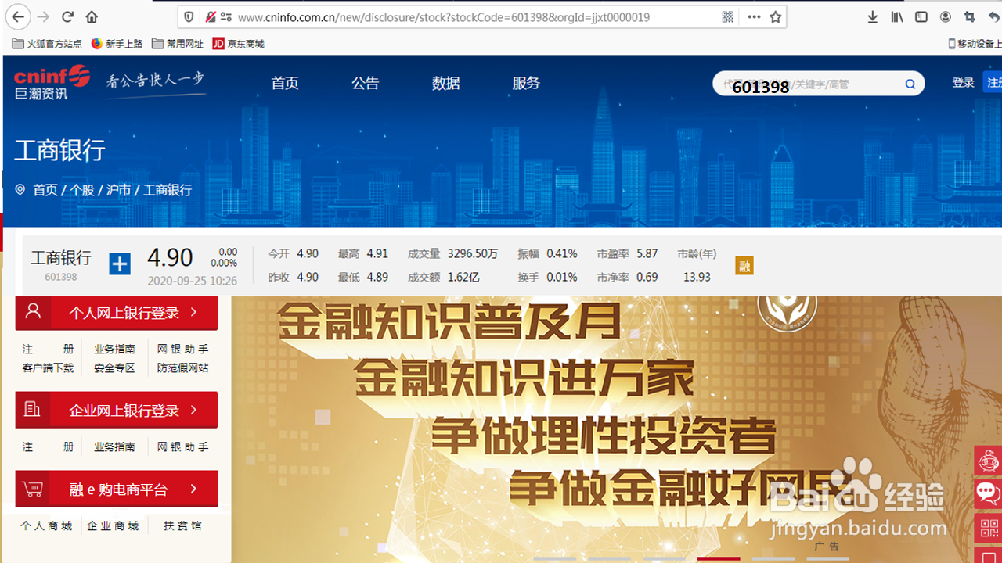Open 融e购电商平台 button
Image resolution: width=1002 pixels, height=563 pixels.
tap(117, 489)
